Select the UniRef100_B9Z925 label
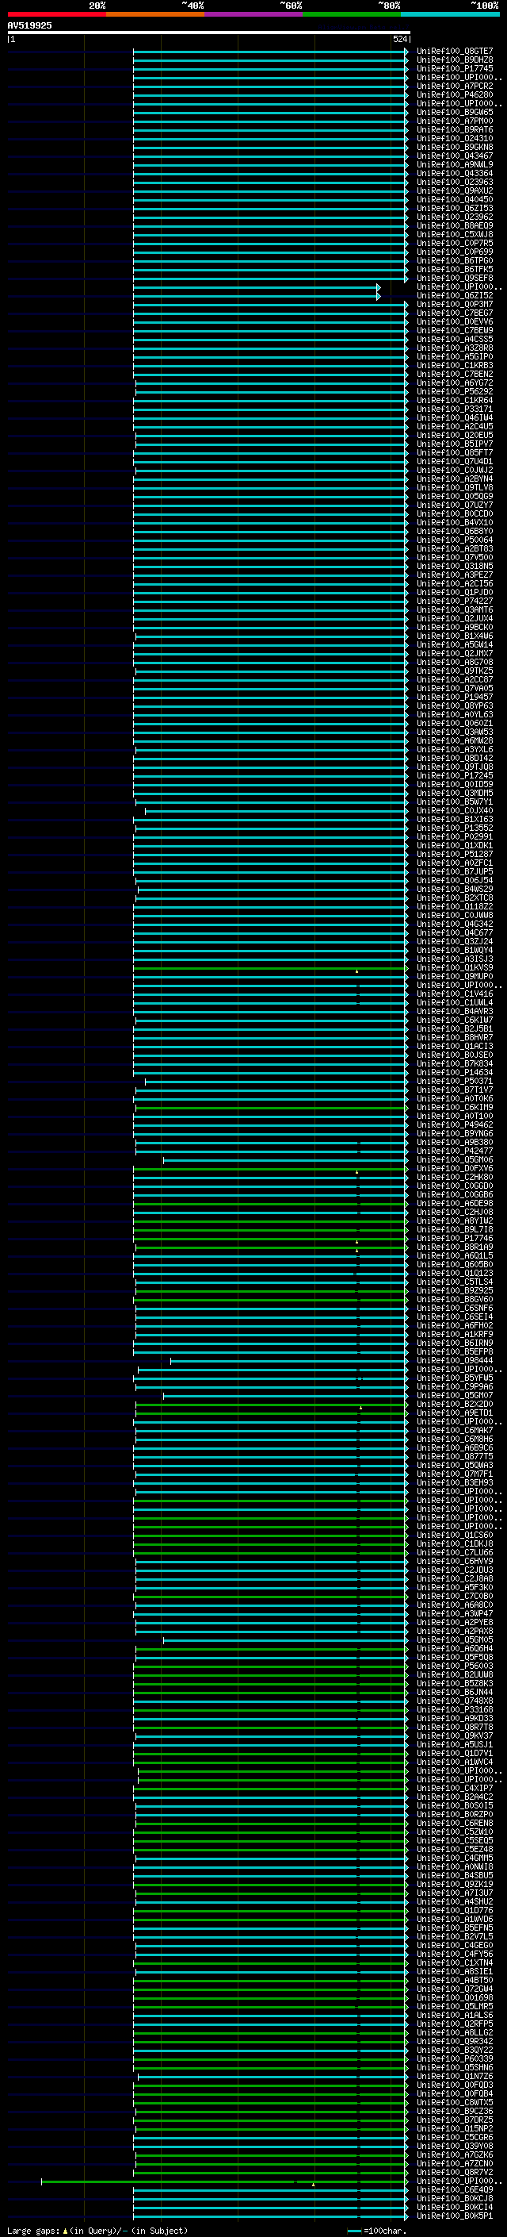 pyautogui.click(x=455, y=1290)
